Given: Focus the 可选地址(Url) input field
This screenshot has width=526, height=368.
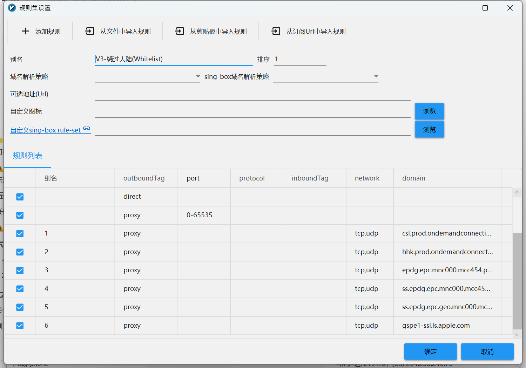Looking at the screenshot, I should [x=253, y=94].
